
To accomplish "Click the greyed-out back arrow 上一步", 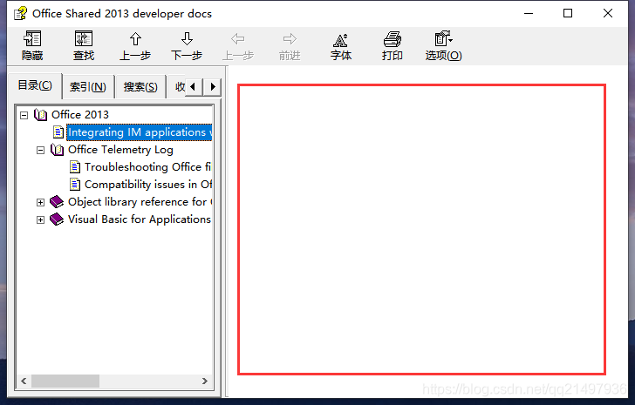I will [x=238, y=39].
